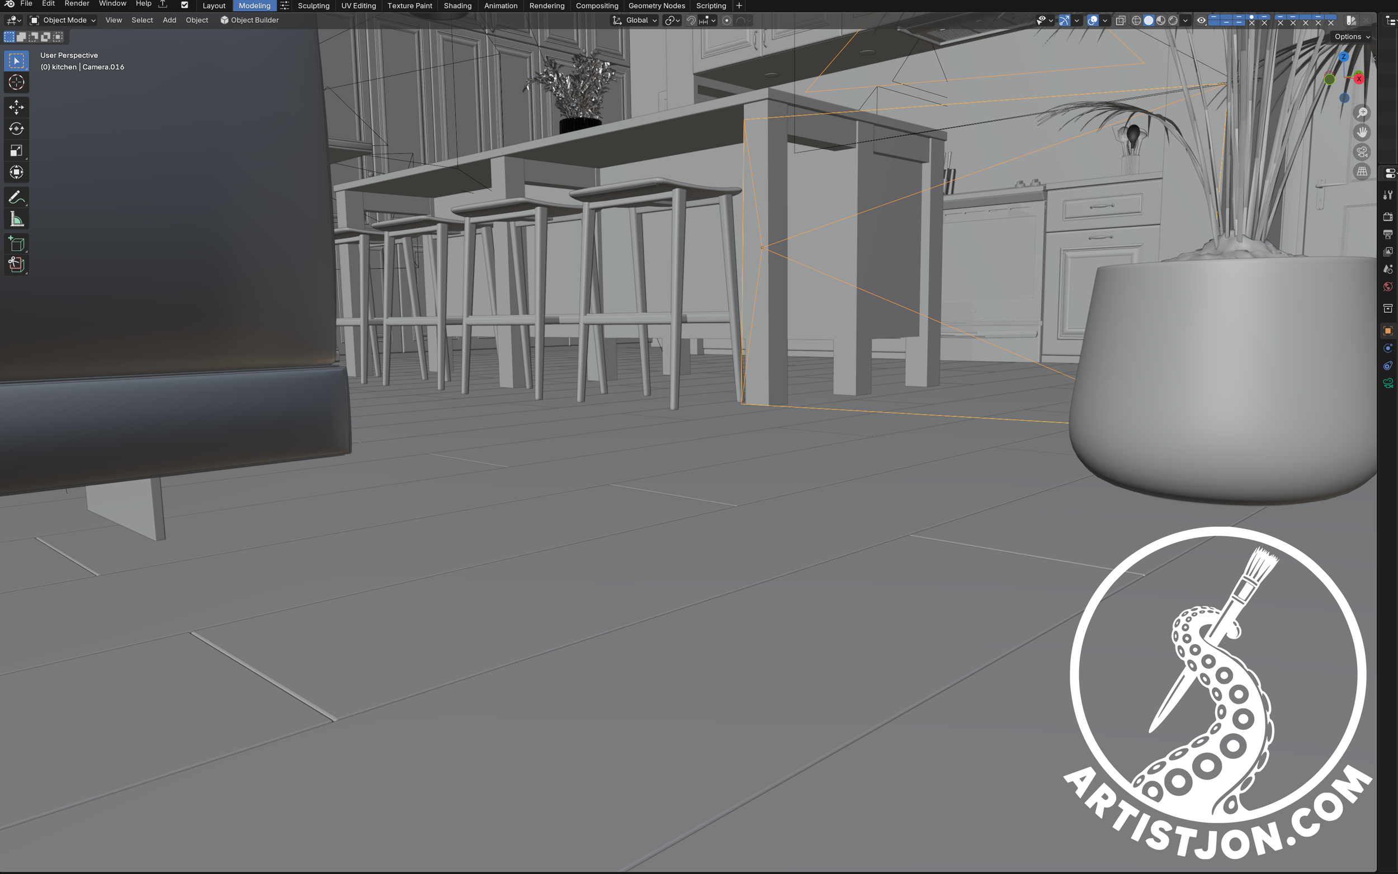Open the Global transform orientation dropdown
The height and width of the screenshot is (874, 1398).
(635, 20)
